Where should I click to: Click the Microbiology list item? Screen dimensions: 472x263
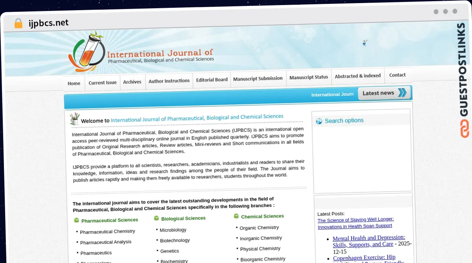tap(173, 230)
